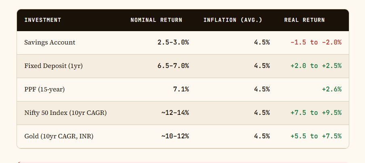Select PPF nominal return 7.1%
The image size is (365, 163).
[181, 89]
